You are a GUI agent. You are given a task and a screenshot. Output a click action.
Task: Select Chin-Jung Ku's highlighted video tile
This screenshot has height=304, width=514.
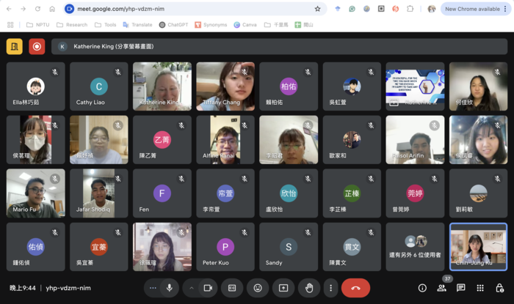point(478,247)
